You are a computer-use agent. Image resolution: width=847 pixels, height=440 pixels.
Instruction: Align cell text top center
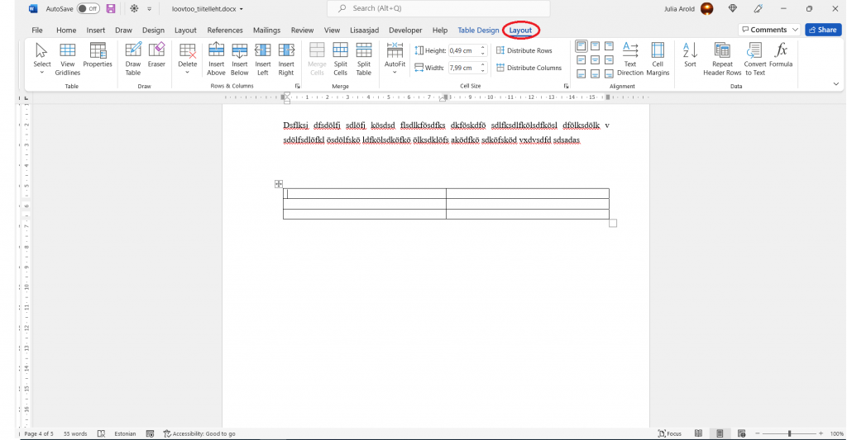tap(595, 46)
